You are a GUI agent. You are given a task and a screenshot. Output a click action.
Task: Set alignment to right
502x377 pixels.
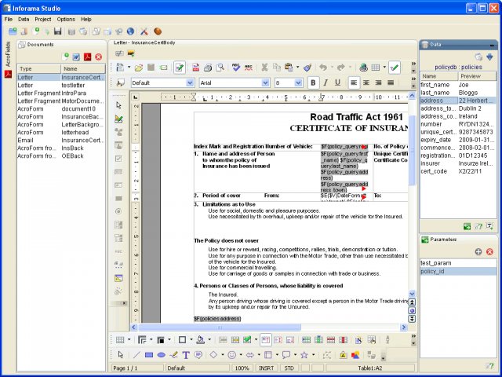coord(378,82)
